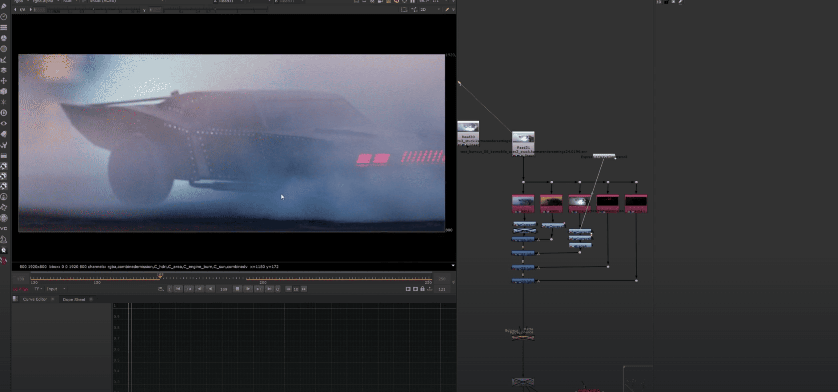Open the Views nodes menu (eye icon)

coord(4,123)
